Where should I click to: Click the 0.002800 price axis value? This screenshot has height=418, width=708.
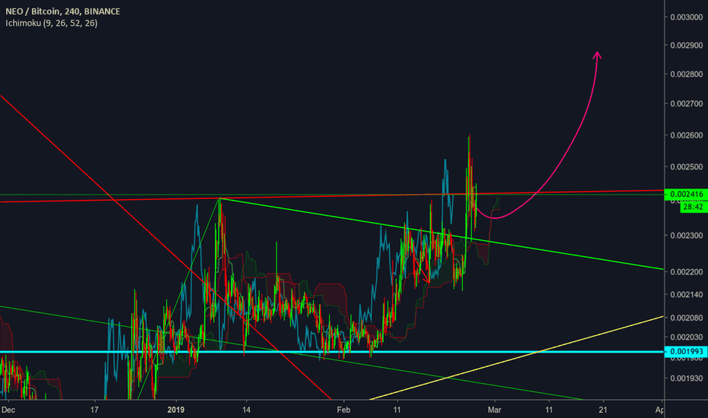point(686,74)
